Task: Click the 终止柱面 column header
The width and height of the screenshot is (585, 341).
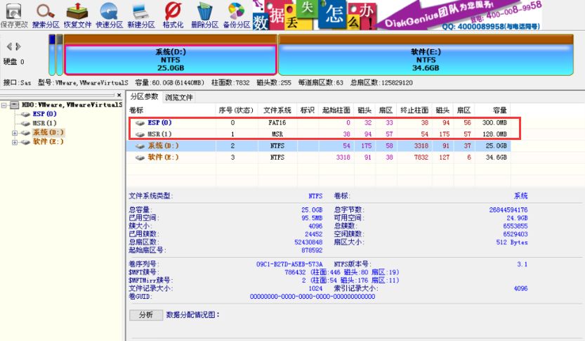Action: coord(414,110)
